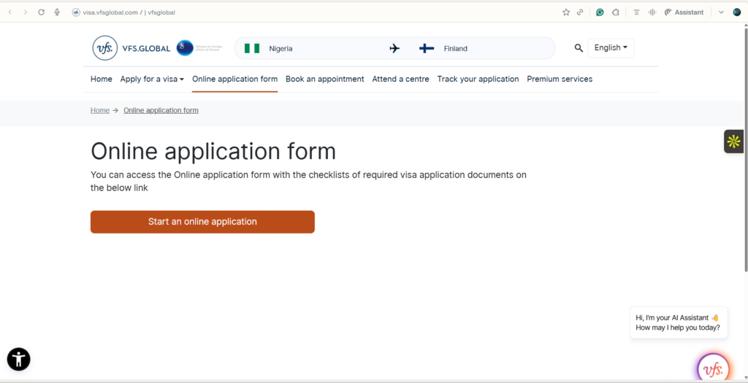This screenshot has width=748, height=383.
Task: Click the browser forward arrow
Action: (x=26, y=12)
